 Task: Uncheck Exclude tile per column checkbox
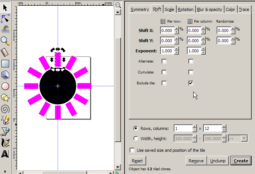tap(191, 83)
